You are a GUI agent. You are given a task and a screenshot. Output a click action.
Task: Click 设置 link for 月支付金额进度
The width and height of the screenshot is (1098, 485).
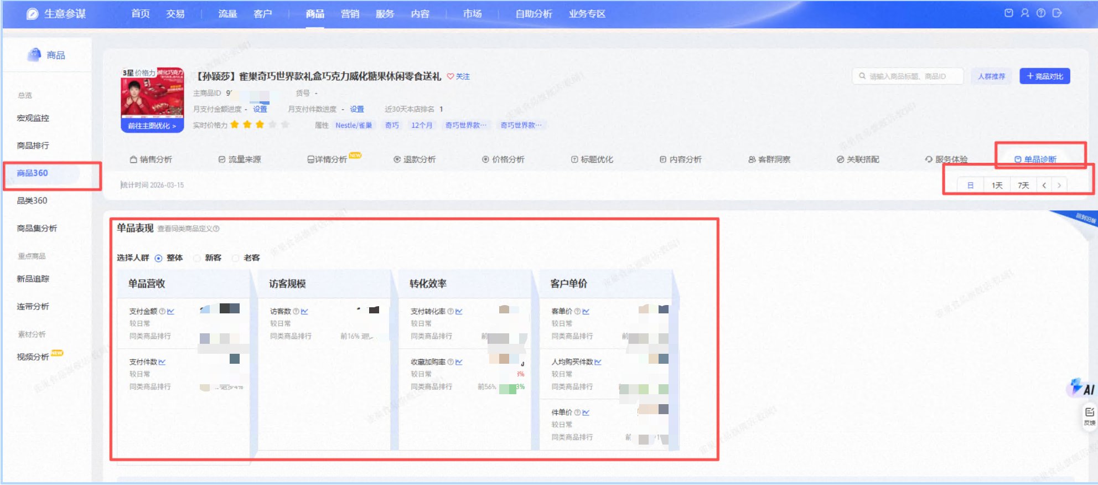click(x=260, y=109)
